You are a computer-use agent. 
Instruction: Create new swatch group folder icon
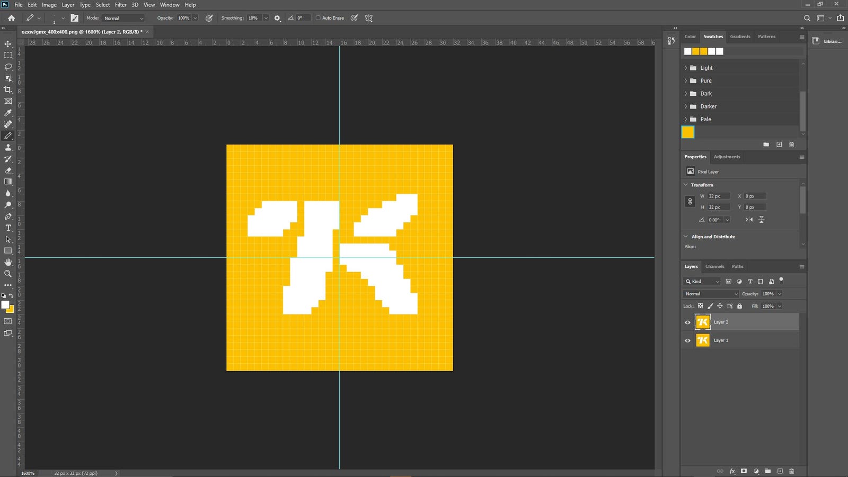(x=766, y=144)
